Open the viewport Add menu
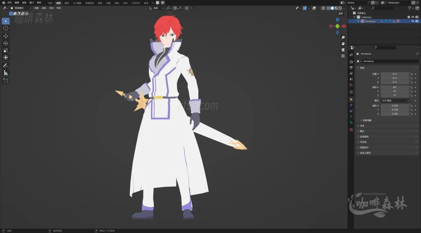This screenshot has height=233, width=421. tap(51, 8)
